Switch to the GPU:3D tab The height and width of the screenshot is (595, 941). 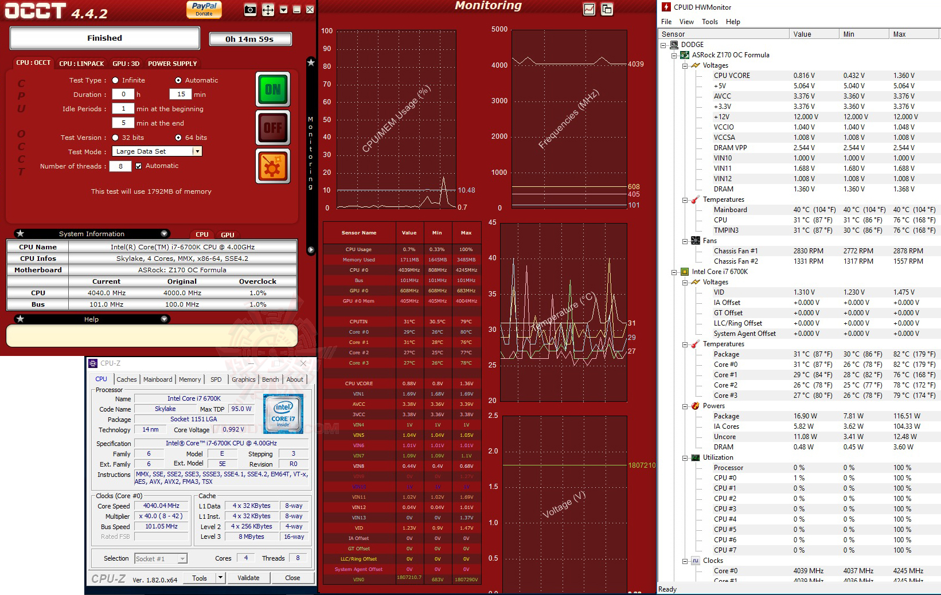[126, 63]
